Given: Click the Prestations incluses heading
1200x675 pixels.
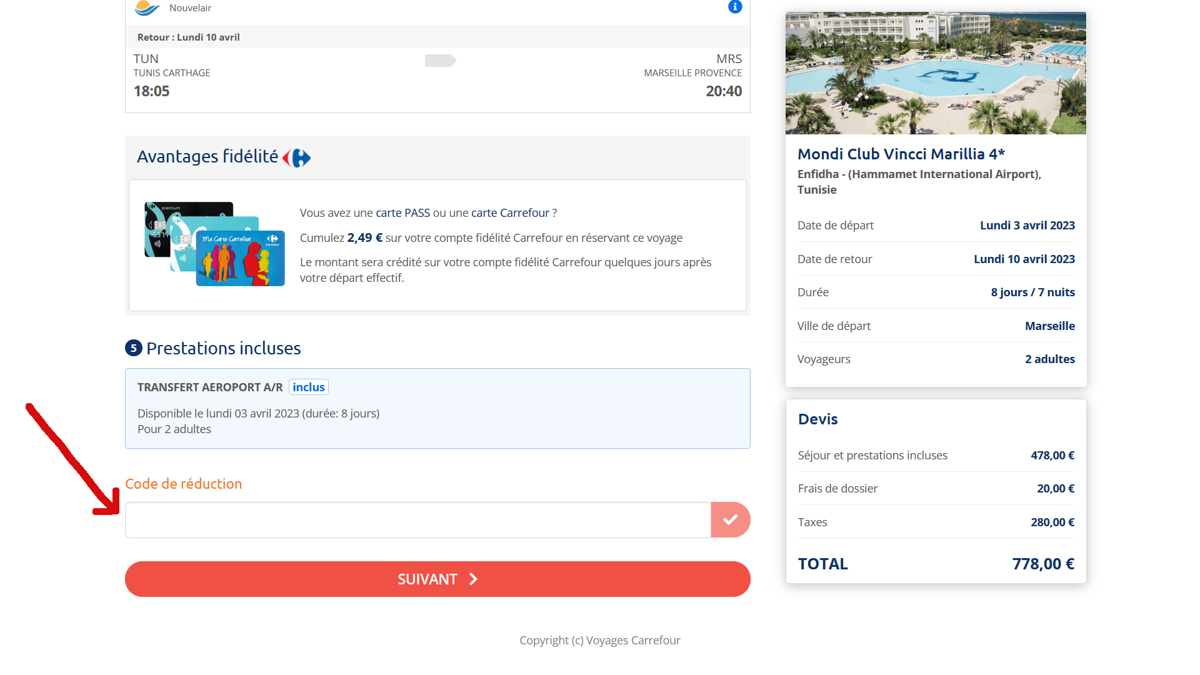Looking at the screenshot, I should 223,348.
